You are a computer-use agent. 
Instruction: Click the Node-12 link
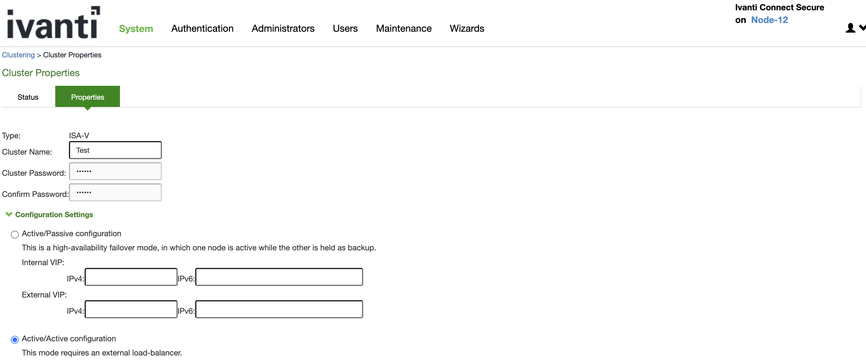[x=769, y=20]
